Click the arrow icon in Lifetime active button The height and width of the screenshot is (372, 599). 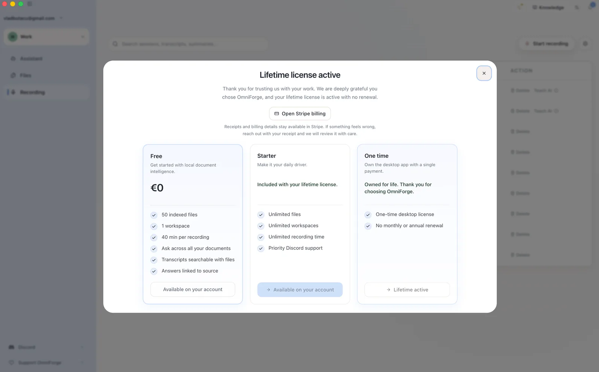pos(389,290)
